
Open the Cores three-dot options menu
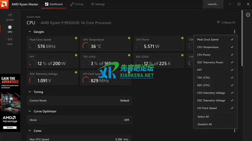[x=234, y=131]
